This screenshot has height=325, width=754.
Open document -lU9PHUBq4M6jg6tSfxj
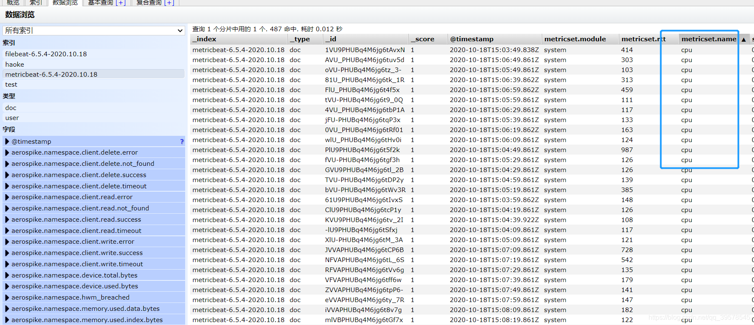pos(361,230)
